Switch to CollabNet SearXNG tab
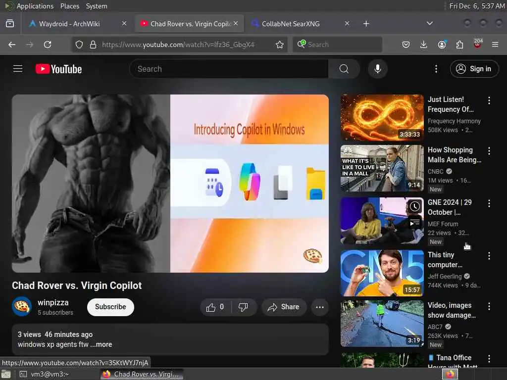 290,24
